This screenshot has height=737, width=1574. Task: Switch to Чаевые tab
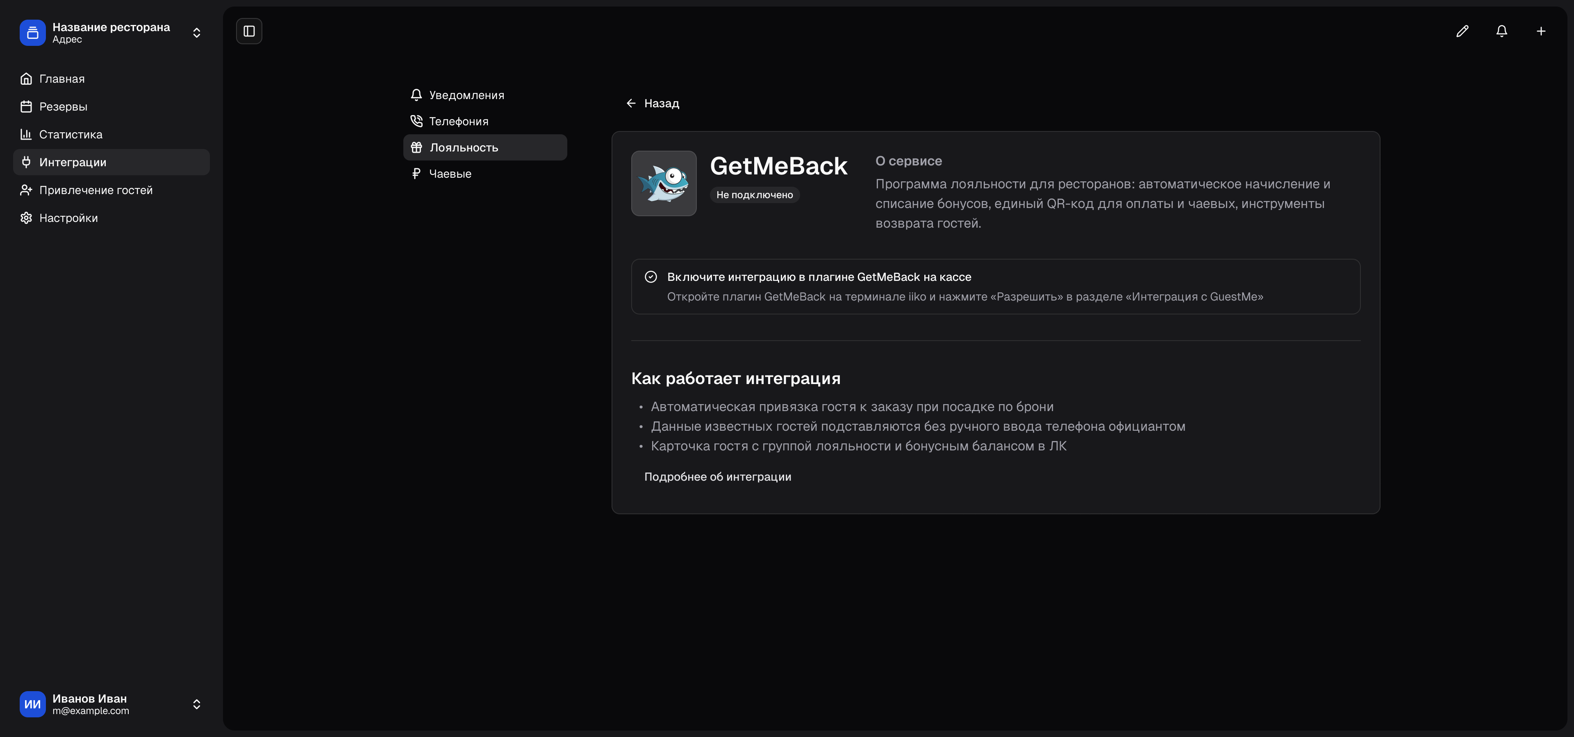485,174
